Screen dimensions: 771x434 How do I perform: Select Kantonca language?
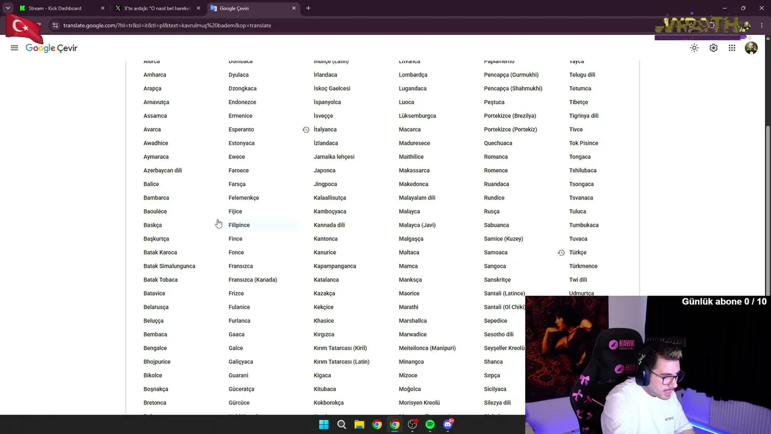325,239
